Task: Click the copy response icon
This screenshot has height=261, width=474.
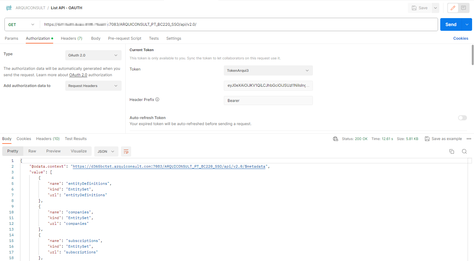Action: 451,151
